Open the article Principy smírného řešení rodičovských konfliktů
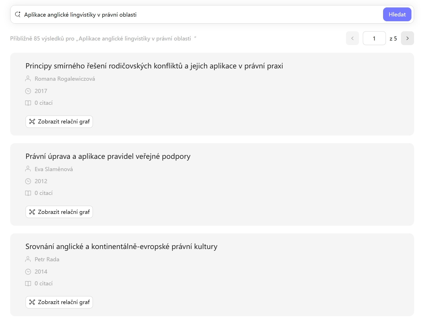 tap(154, 66)
